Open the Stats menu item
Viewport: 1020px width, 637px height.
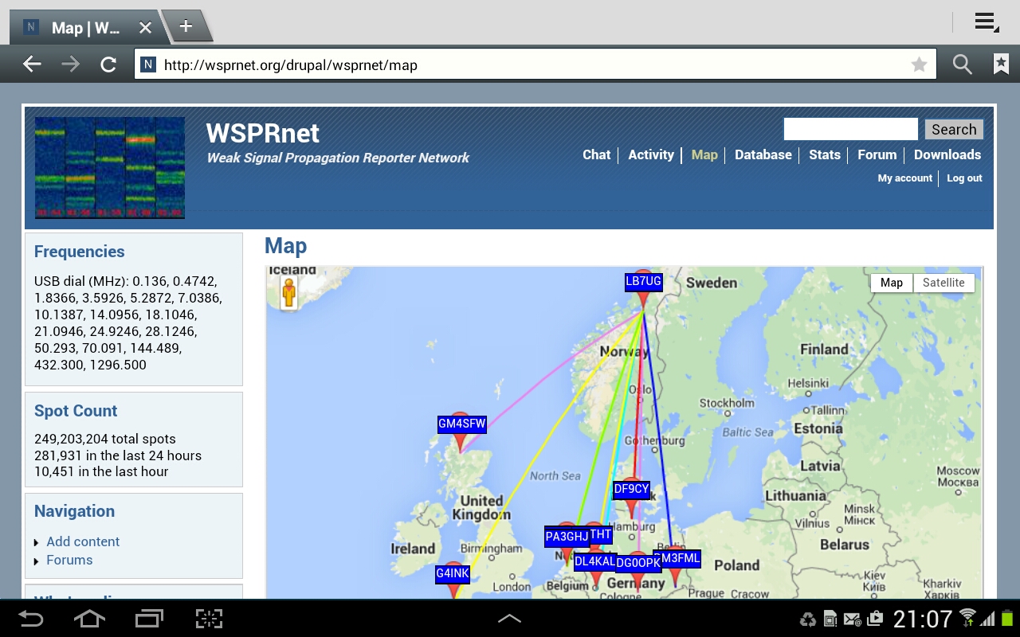click(825, 154)
